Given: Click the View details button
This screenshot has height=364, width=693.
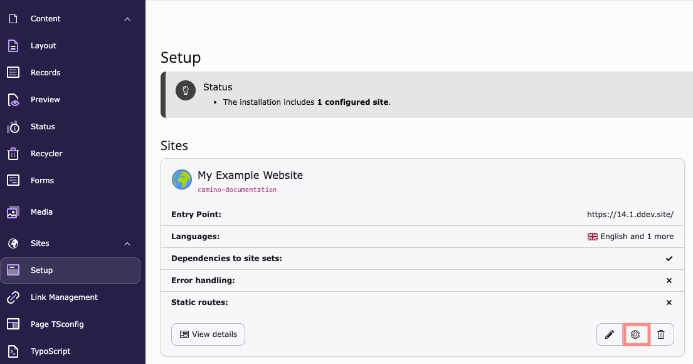Looking at the screenshot, I should (208, 335).
